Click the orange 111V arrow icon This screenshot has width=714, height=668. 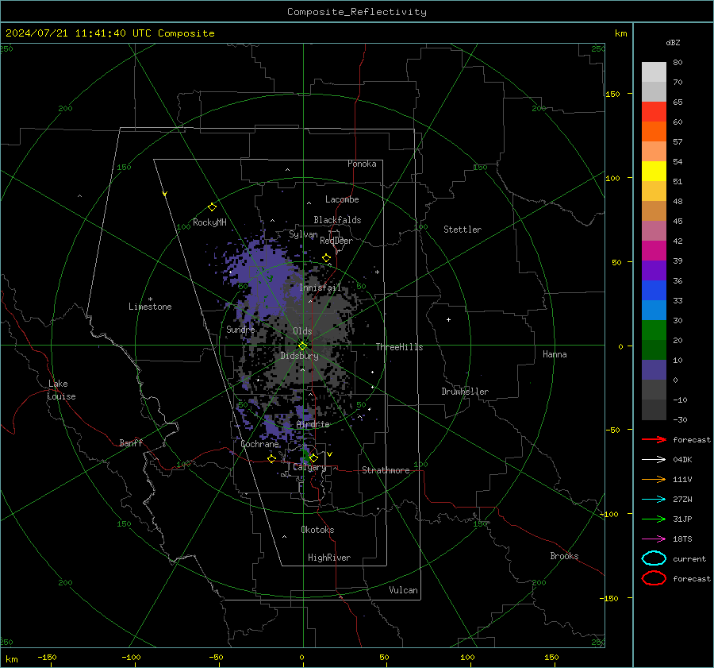coord(654,479)
